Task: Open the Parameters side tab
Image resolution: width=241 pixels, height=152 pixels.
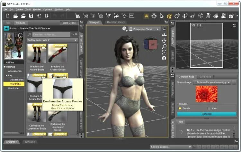Action: click(173, 89)
